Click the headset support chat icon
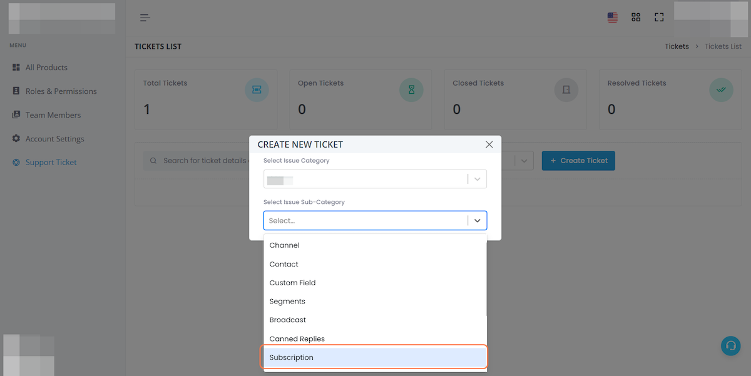751x376 pixels. click(x=730, y=346)
